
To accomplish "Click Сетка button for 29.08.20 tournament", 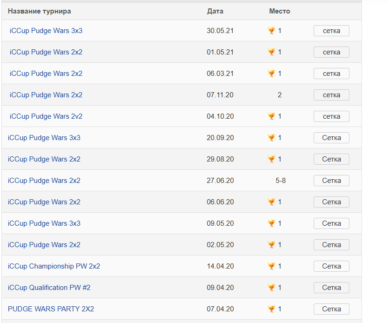I will [331, 159].
